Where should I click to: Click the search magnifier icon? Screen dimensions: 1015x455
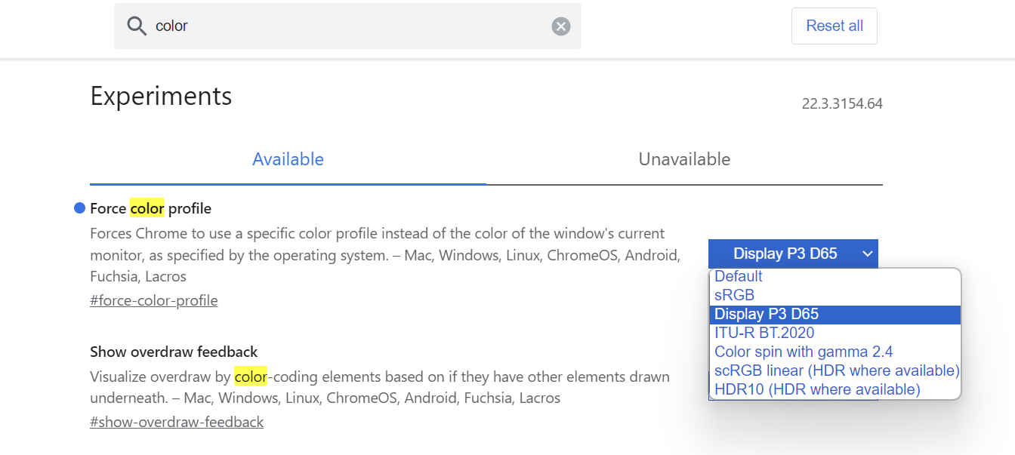[x=136, y=26]
